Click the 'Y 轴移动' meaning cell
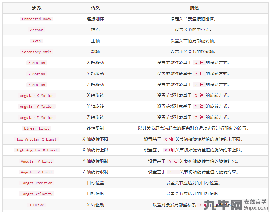Image resolution: width=271 pixels, height=212 pixels. (95, 74)
